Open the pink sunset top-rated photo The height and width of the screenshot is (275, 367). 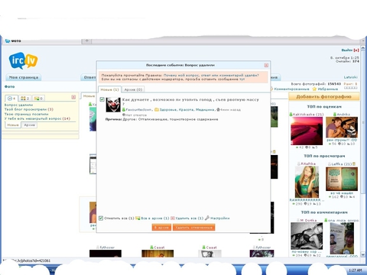click(x=307, y=131)
